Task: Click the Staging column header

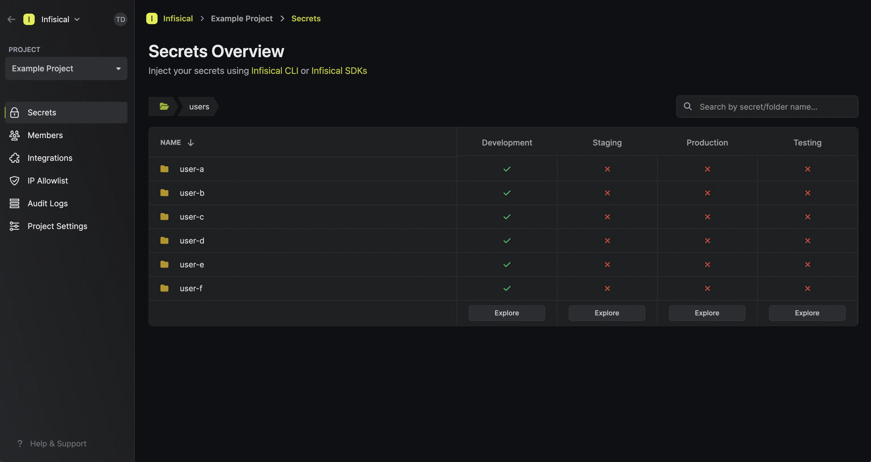Action: pyautogui.click(x=607, y=143)
